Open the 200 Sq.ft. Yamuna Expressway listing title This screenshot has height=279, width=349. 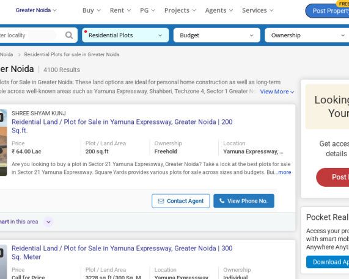(x=122, y=126)
